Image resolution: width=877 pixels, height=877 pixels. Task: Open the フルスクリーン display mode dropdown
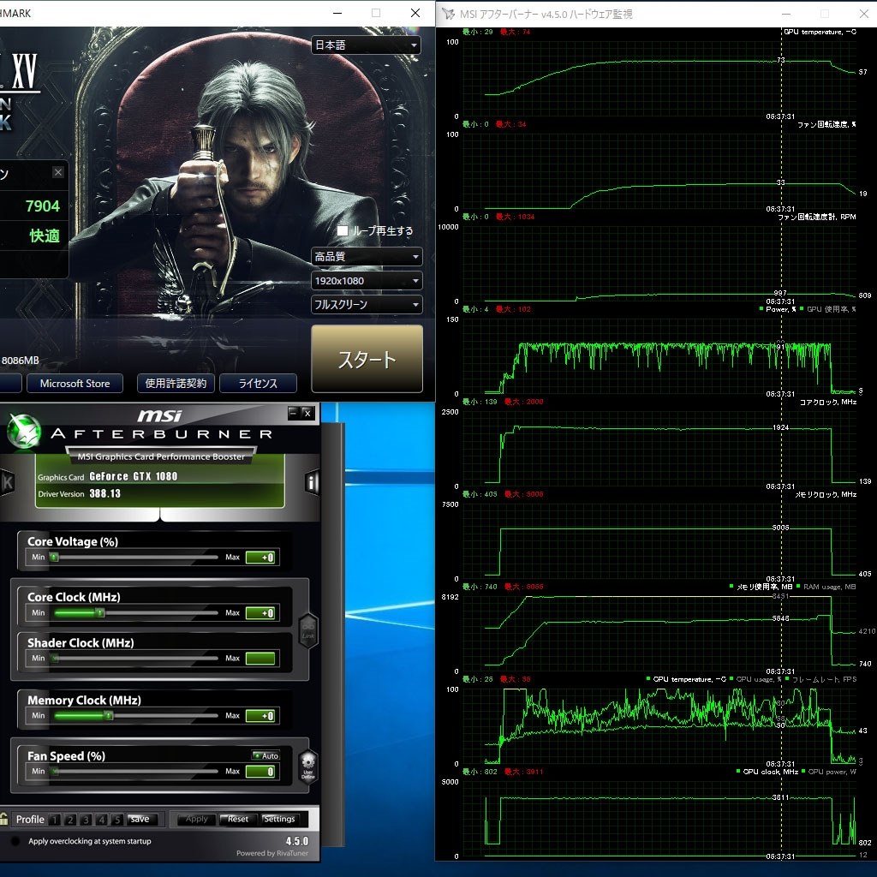click(367, 305)
